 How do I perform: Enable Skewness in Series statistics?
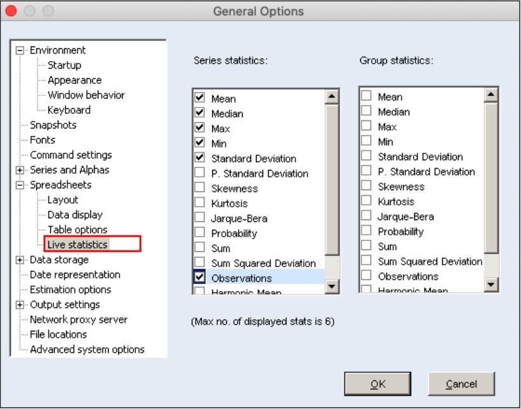[200, 188]
